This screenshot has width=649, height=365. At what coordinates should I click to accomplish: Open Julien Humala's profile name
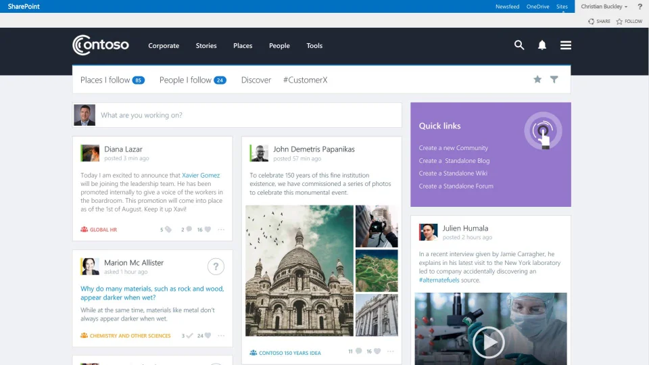[465, 228]
